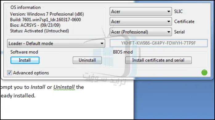Uncheck the Advanced options checkbox
This screenshot has height=120, width=215.
point(10,73)
